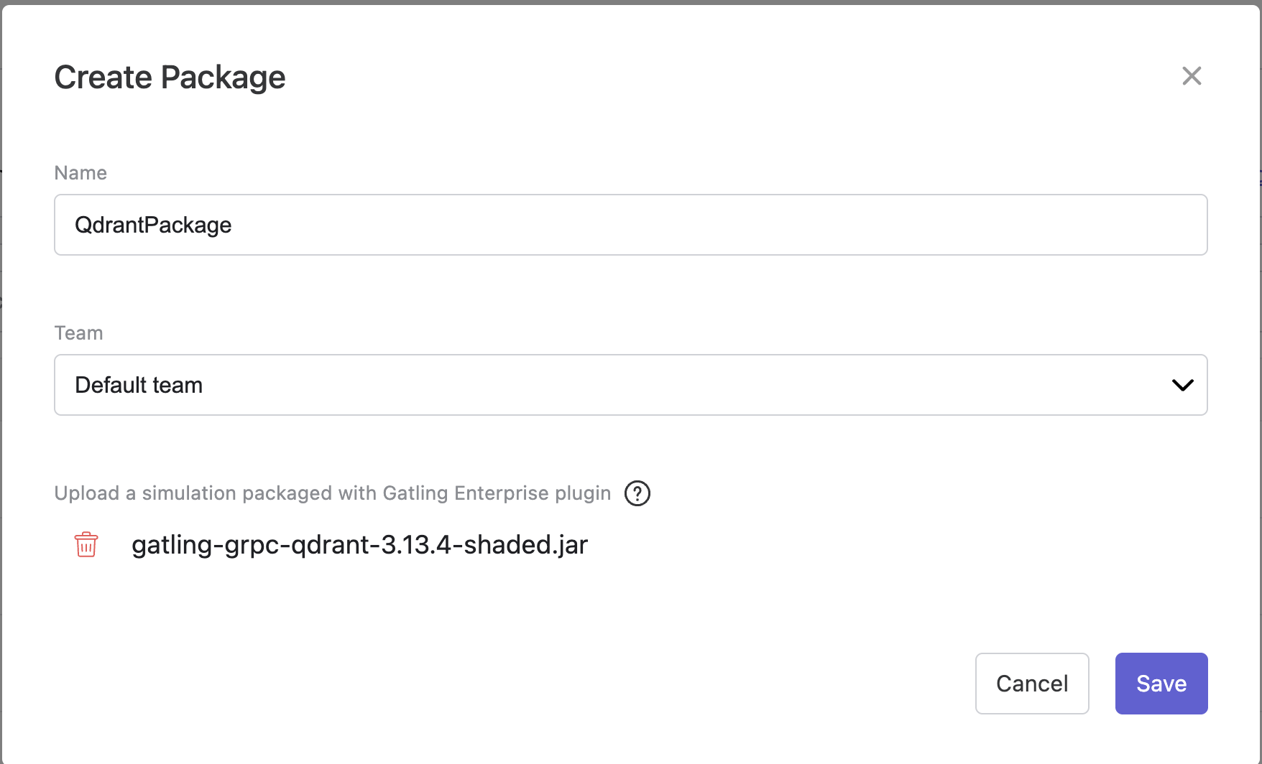Save the new package
Screen dimensions: 1262x764
pyautogui.click(x=1161, y=684)
